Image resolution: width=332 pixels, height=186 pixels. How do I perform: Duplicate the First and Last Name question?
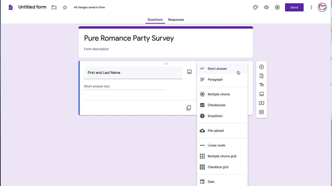[x=189, y=108]
